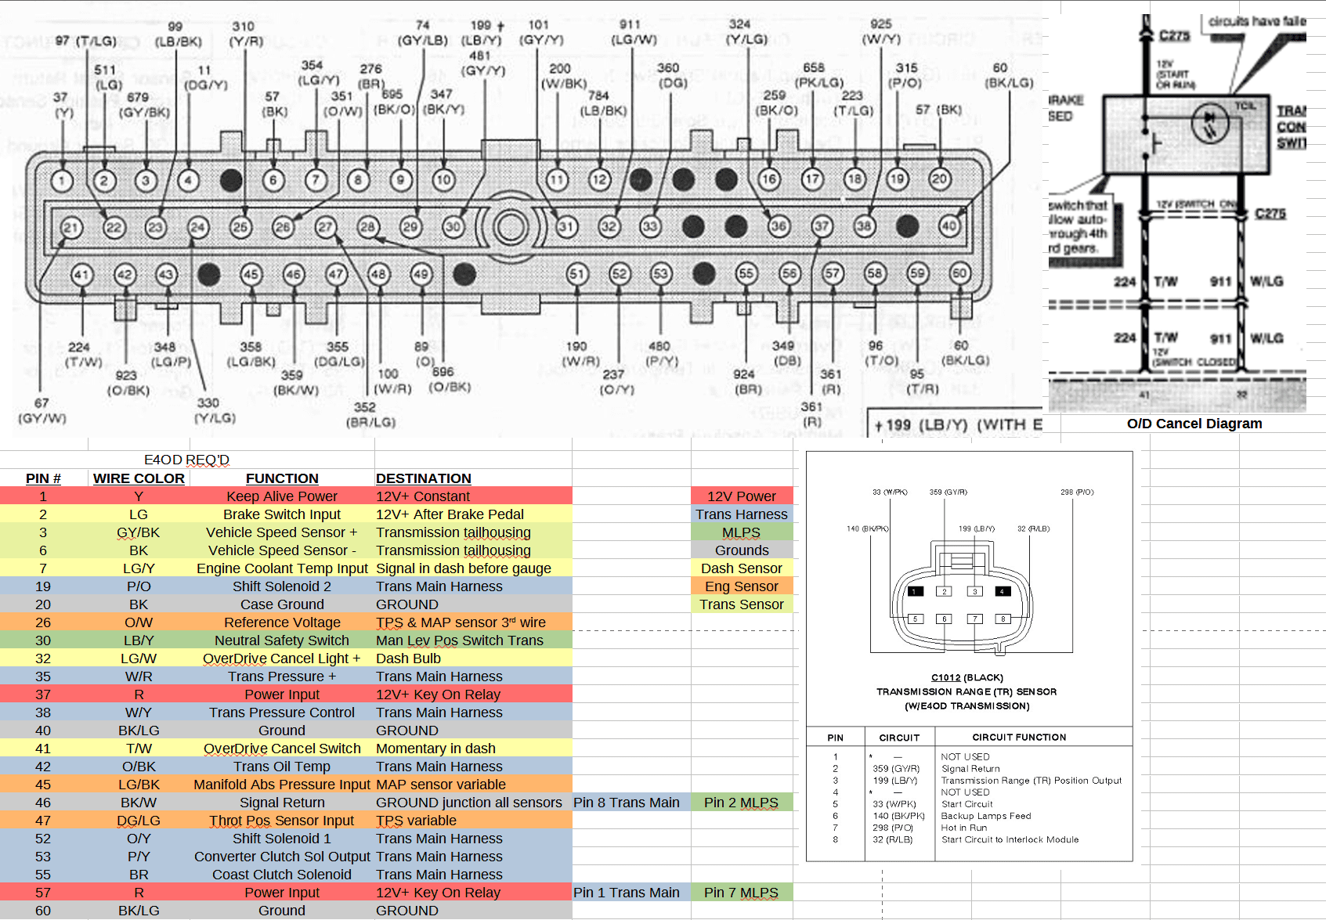Click the 'Momentary in dash' cell

pyautogui.click(x=474, y=749)
